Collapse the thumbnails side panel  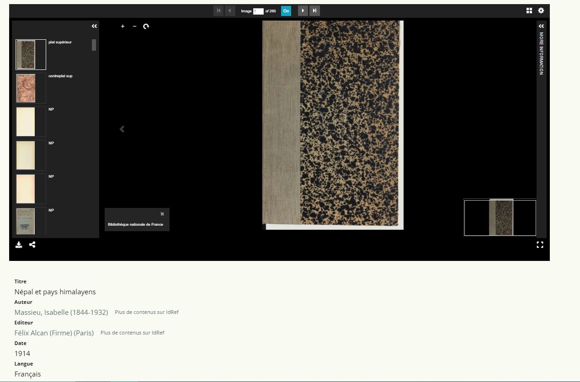94,27
